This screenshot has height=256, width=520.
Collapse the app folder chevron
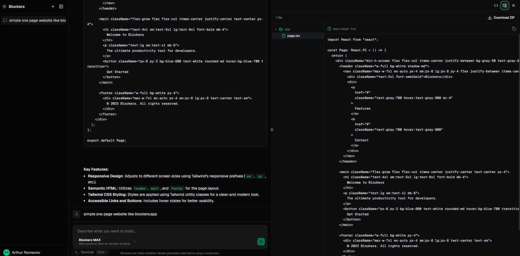276,29
